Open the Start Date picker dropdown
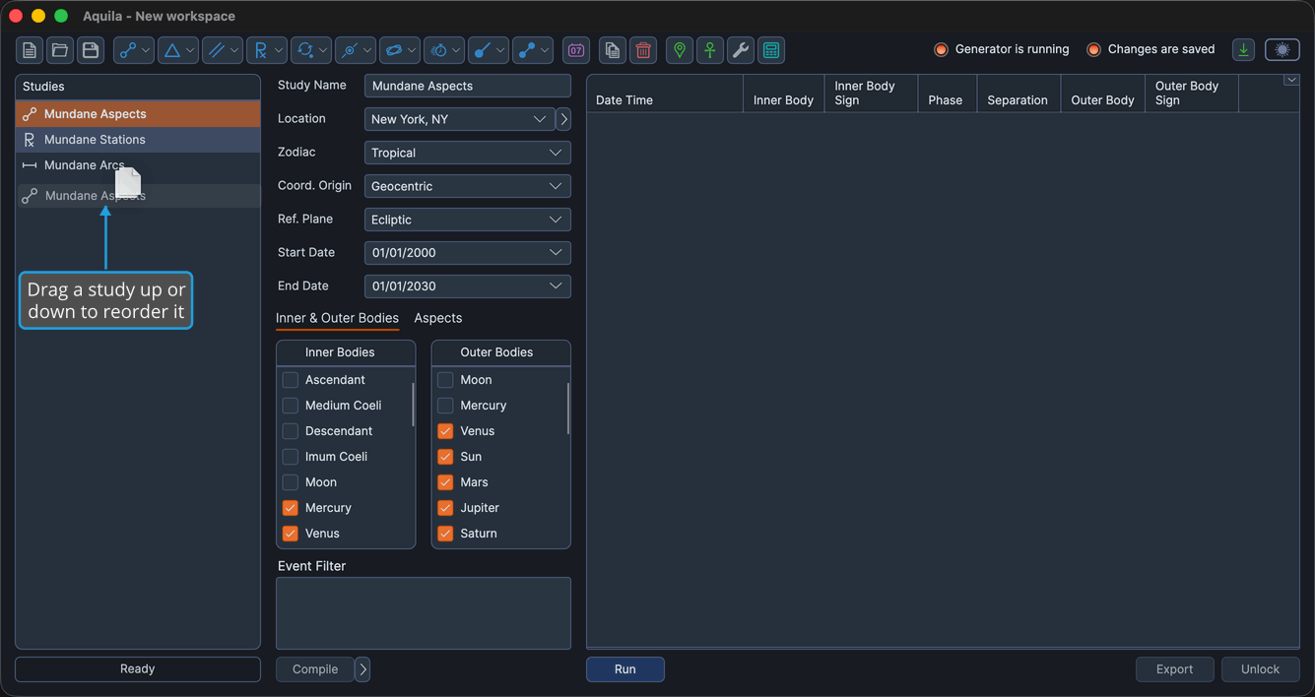Image resolution: width=1315 pixels, height=697 pixels. [468, 253]
